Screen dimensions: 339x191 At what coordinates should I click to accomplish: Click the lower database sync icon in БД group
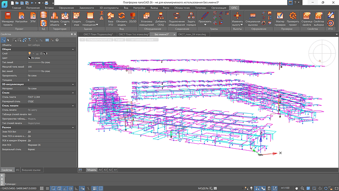(x=43, y=23)
